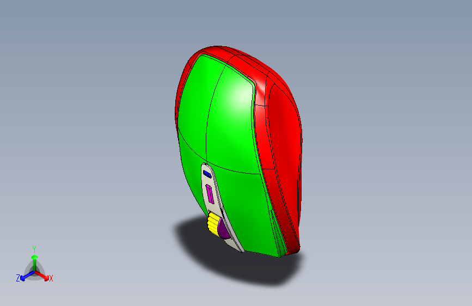Pick the purple hub beside the scroll wheel
The height and width of the screenshot is (306, 472).
[x=223, y=230]
